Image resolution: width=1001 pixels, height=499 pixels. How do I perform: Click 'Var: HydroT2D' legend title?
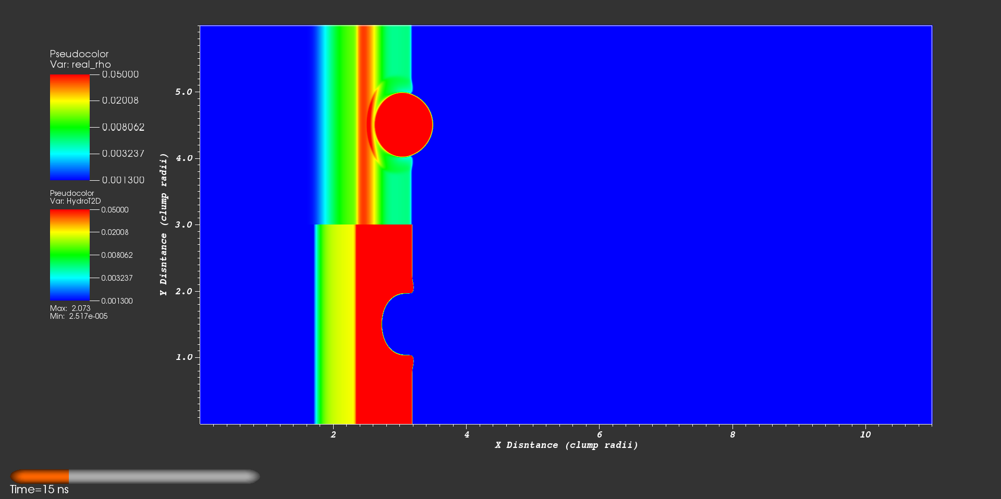(x=76, y=201)
